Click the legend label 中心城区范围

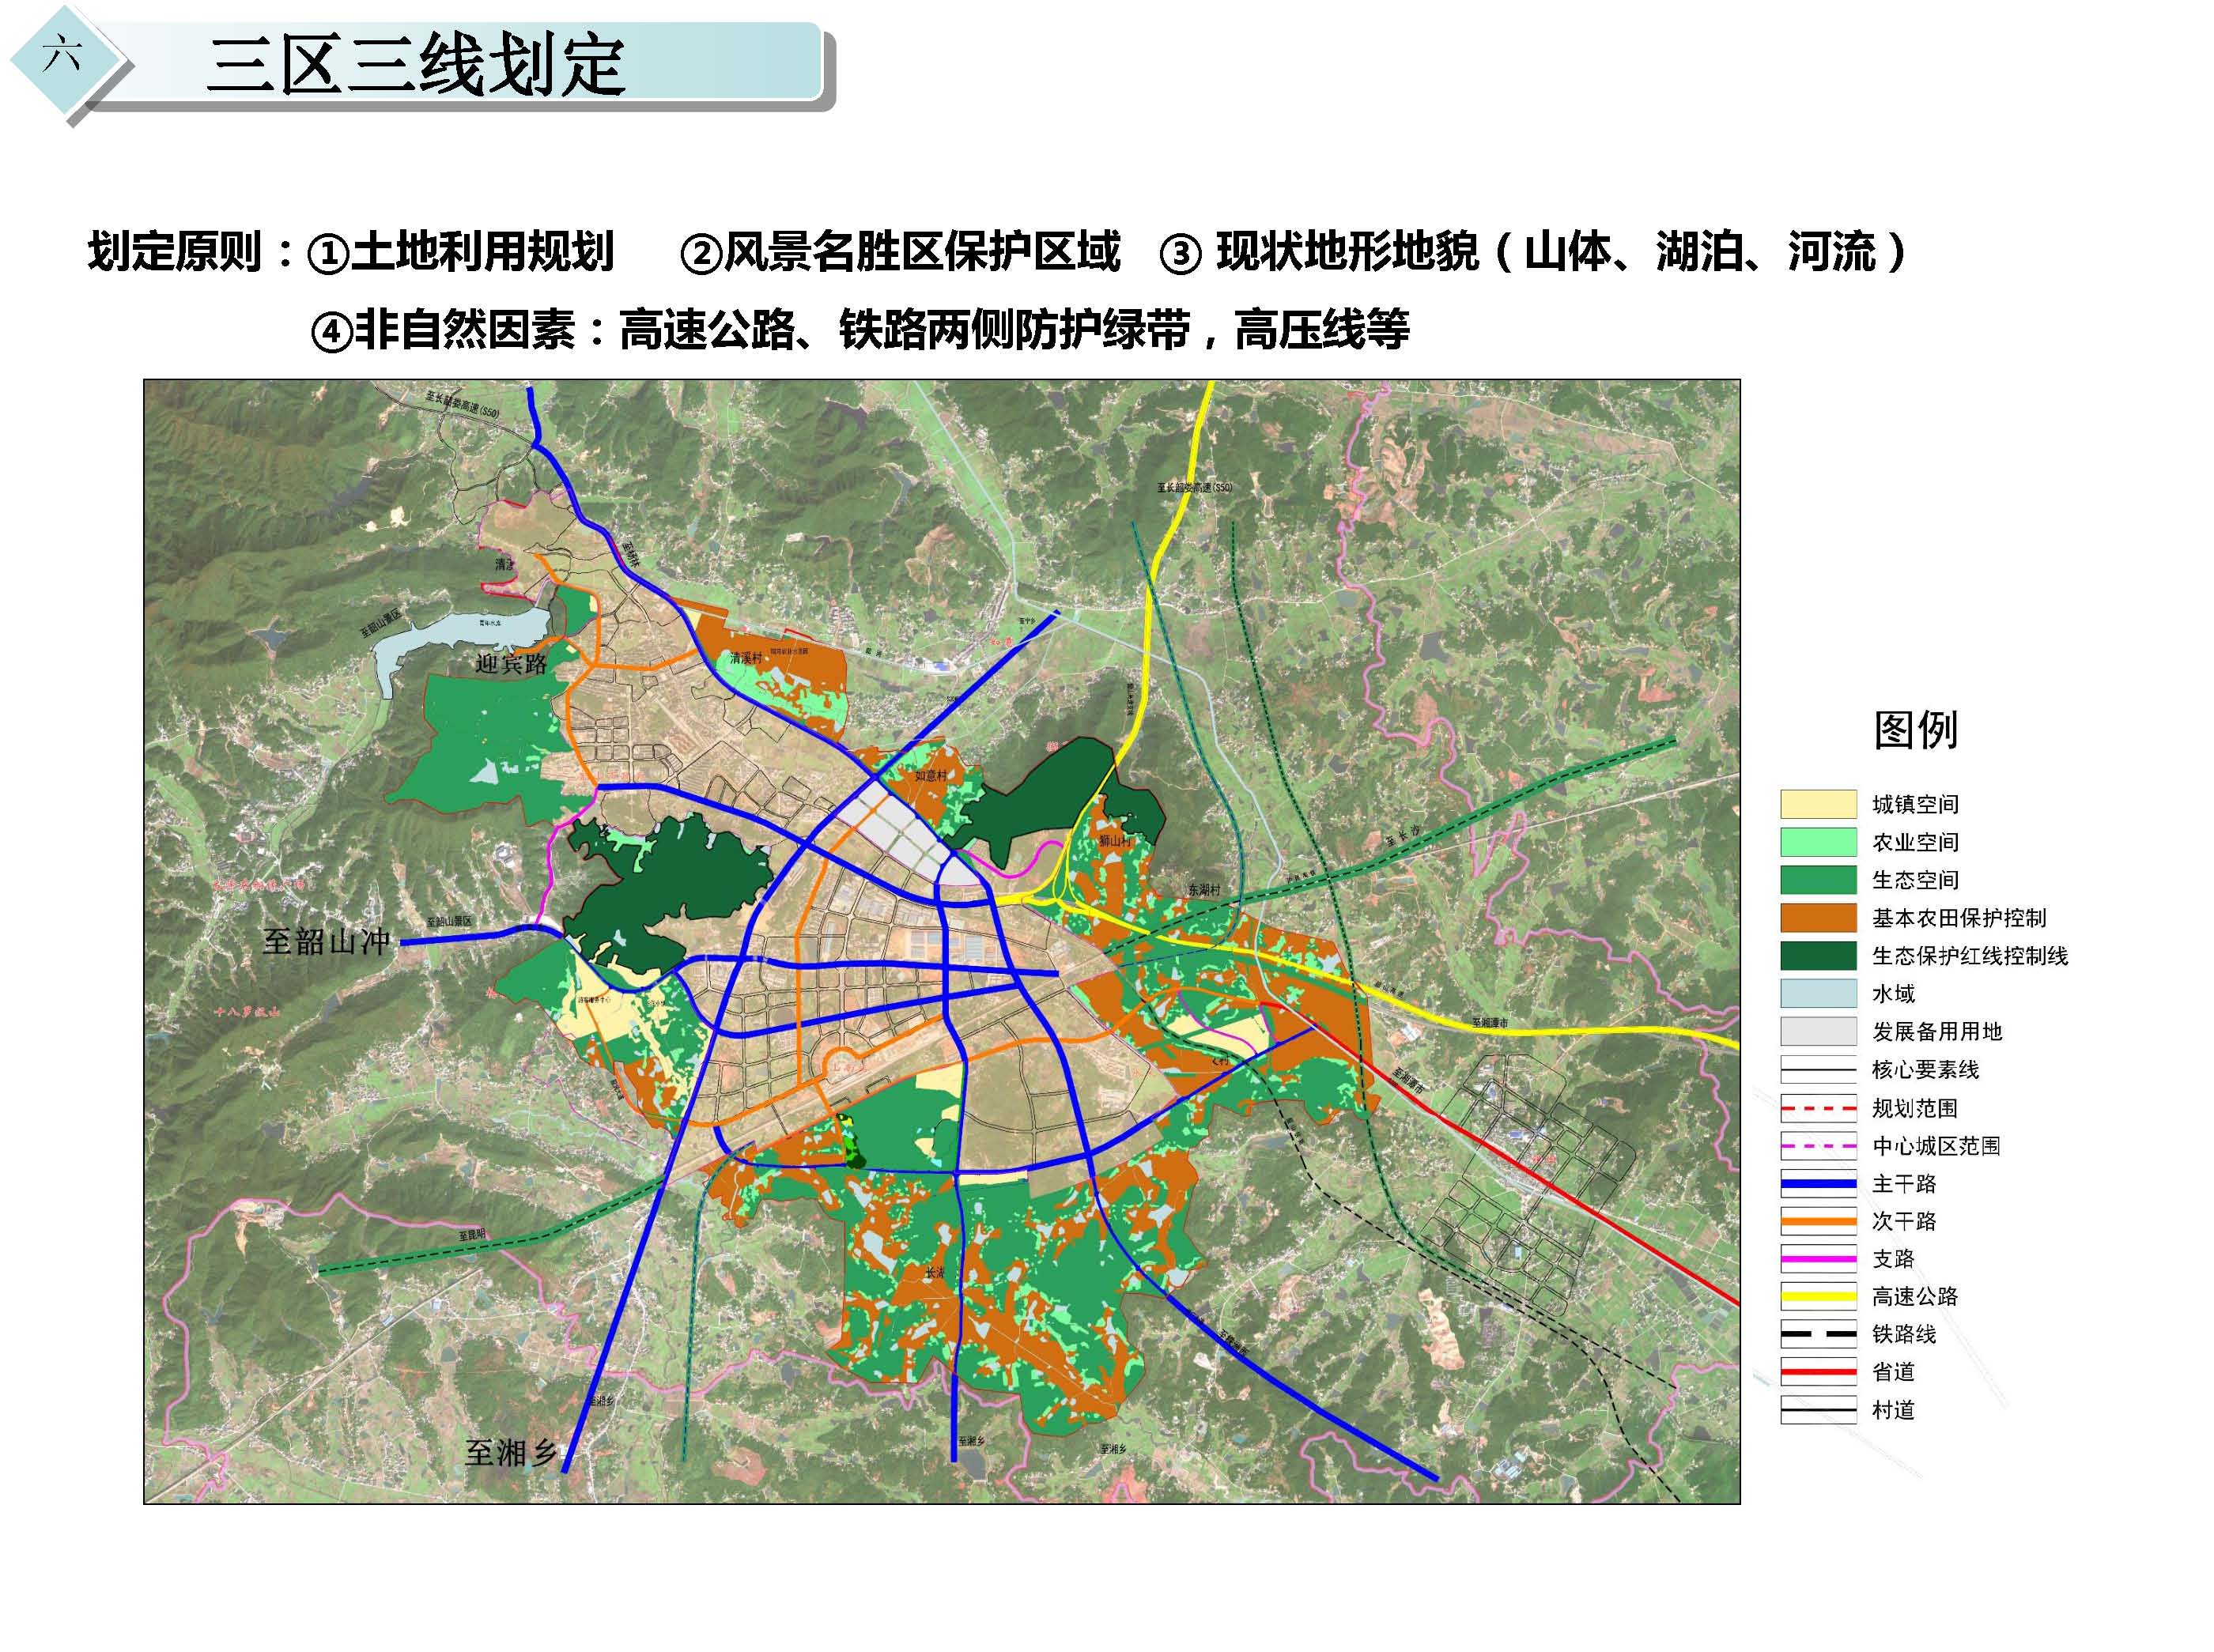(1937, 1146)
